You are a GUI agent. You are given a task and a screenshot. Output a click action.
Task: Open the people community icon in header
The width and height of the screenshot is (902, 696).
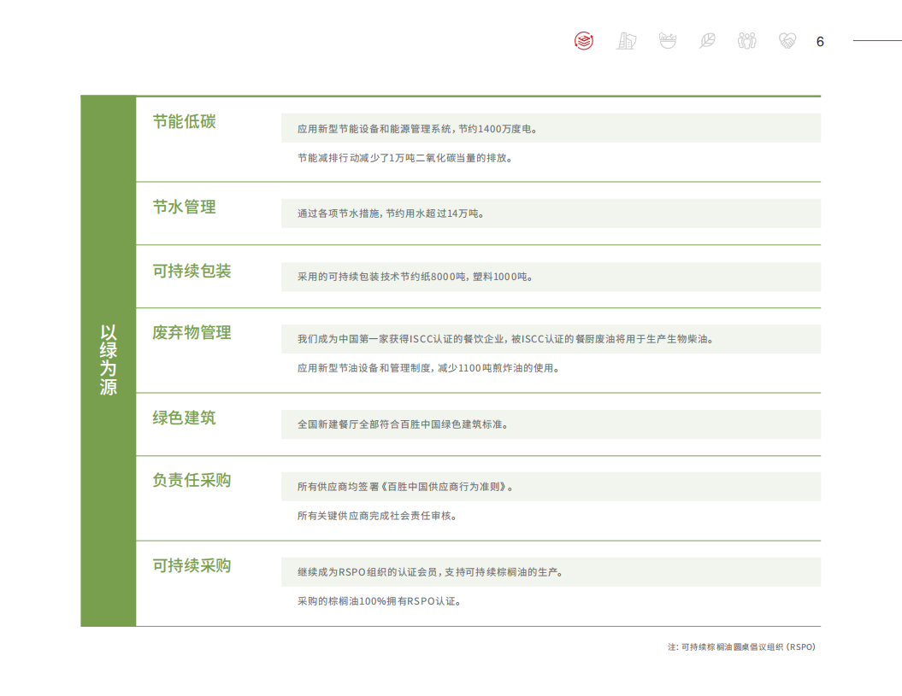[746, 40]
